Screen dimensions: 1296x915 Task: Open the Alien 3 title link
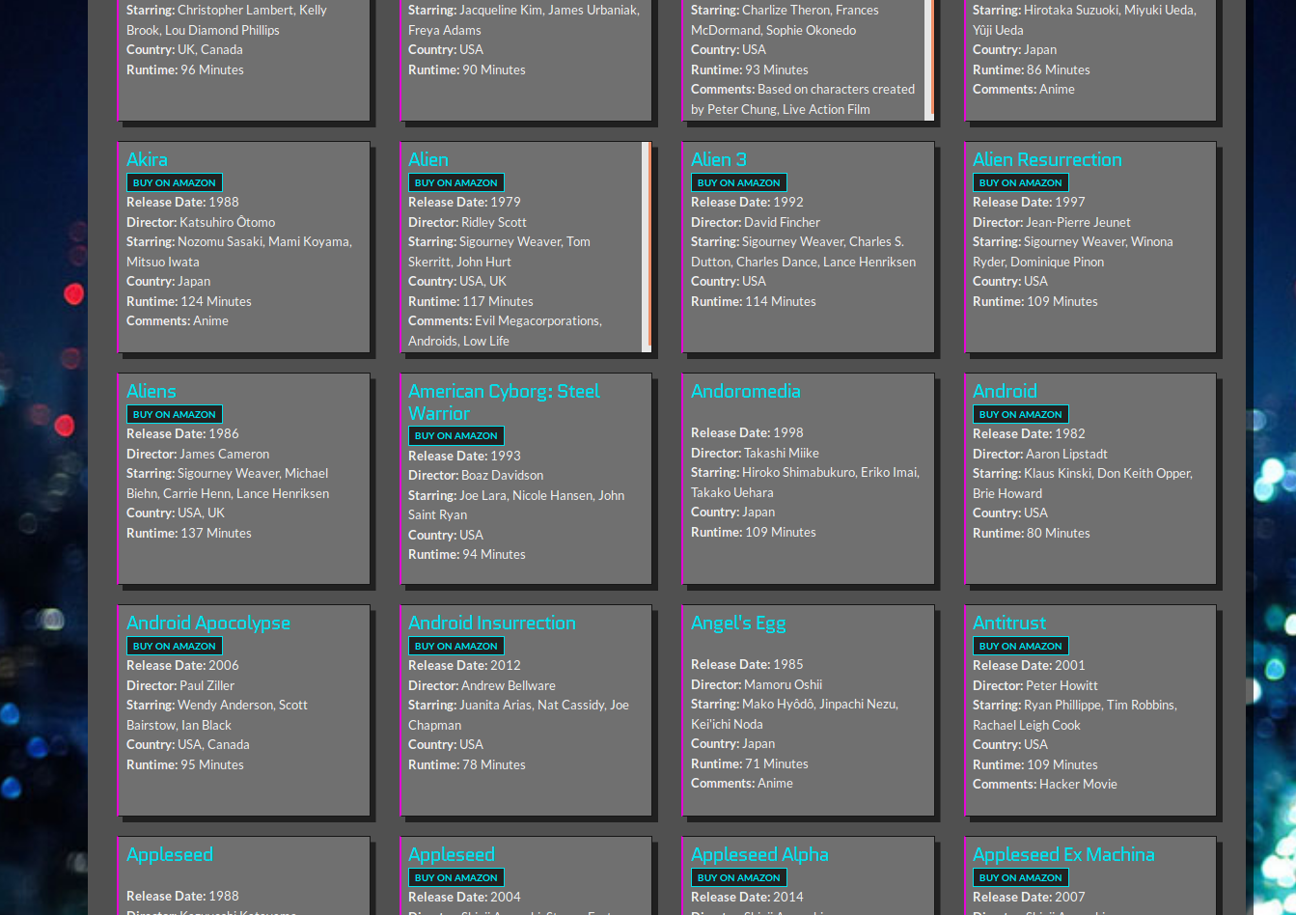click(x=719, y=159)
